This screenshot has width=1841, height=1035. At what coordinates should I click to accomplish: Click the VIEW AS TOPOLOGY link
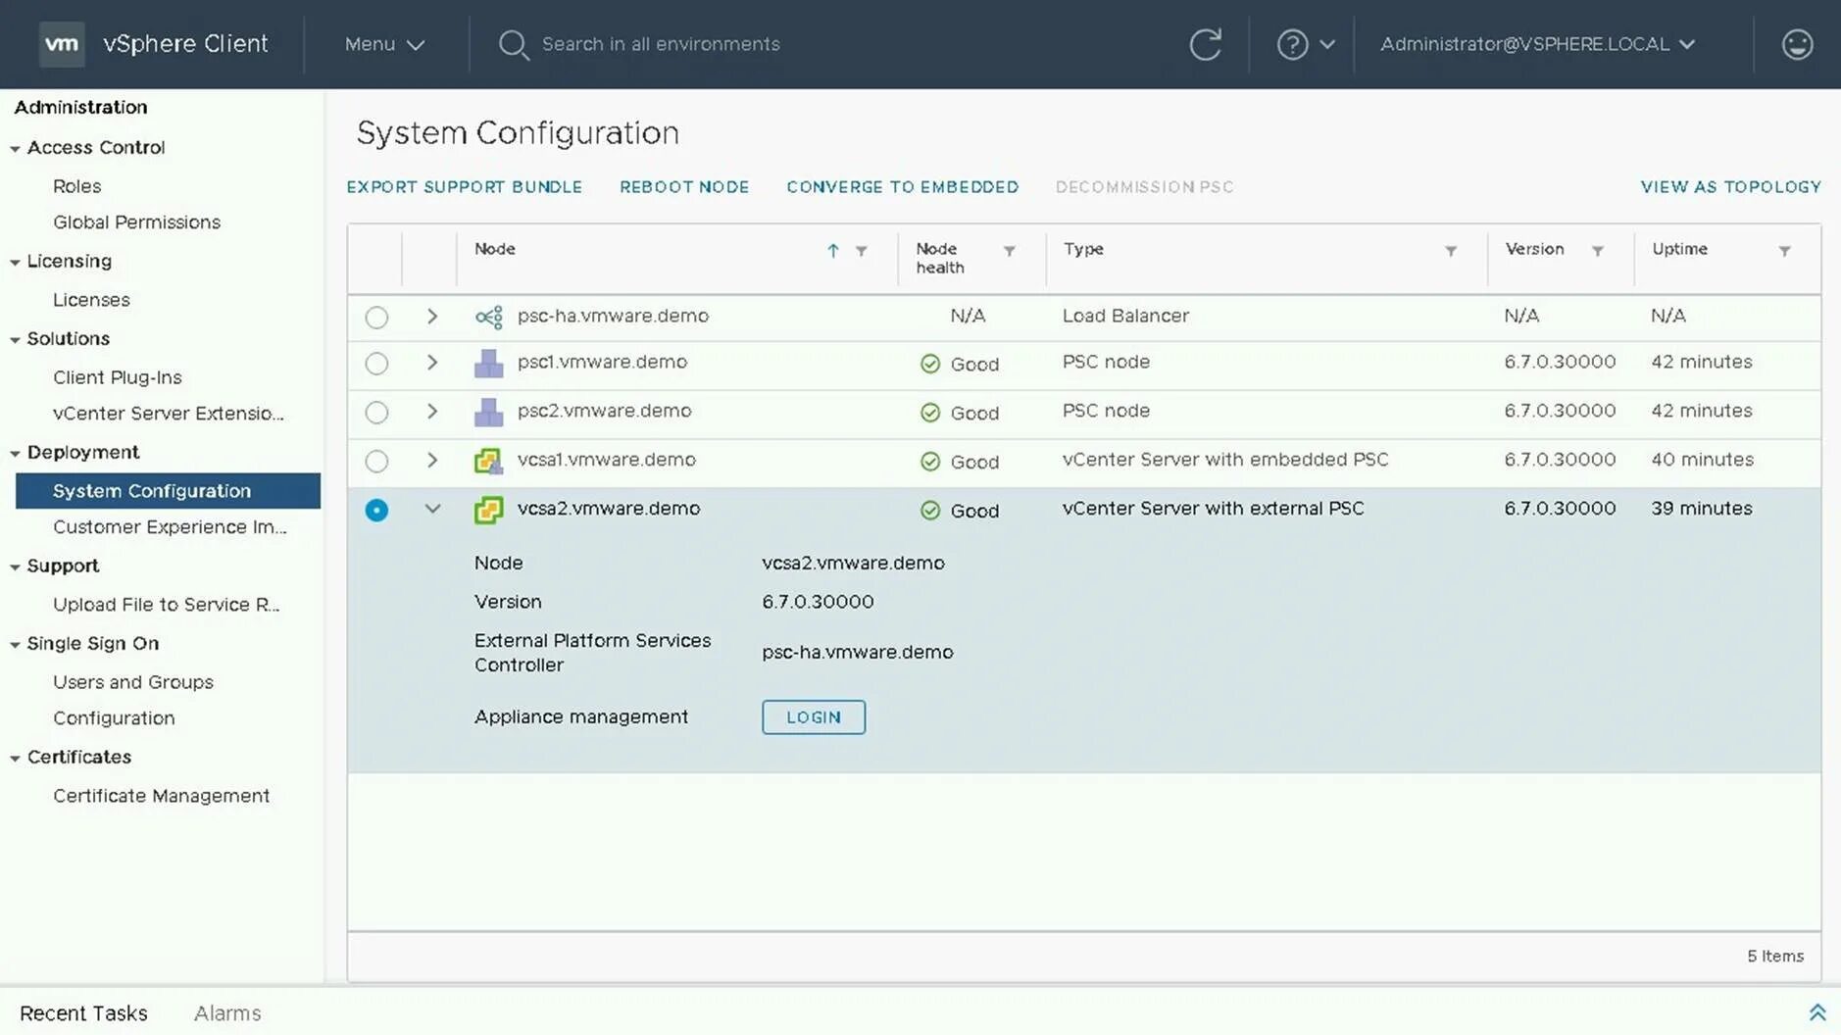1730,187
